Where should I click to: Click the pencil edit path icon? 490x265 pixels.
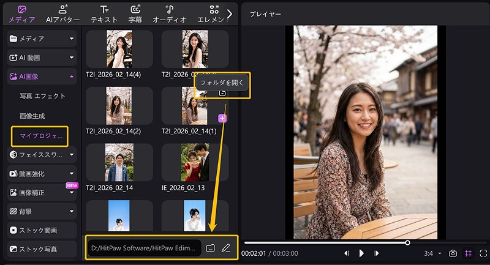226,248
